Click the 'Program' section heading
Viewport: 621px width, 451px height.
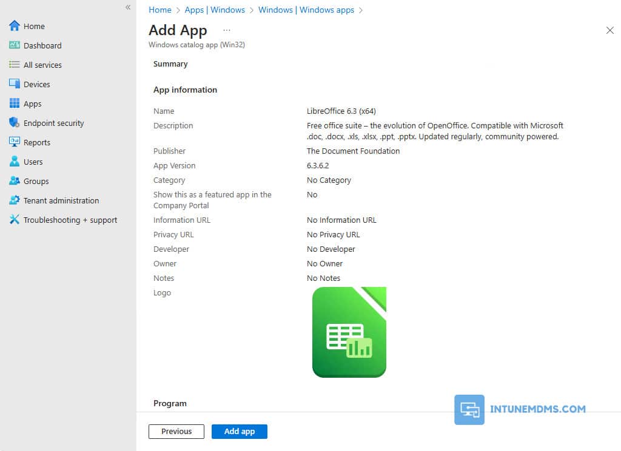tap(170, 403)
